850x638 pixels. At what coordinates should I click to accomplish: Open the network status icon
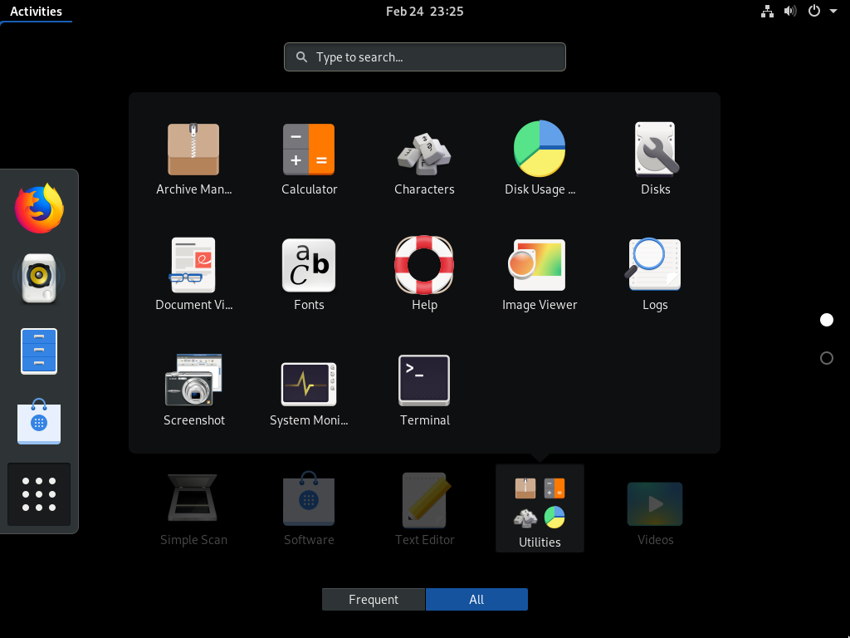coord(767,12)
